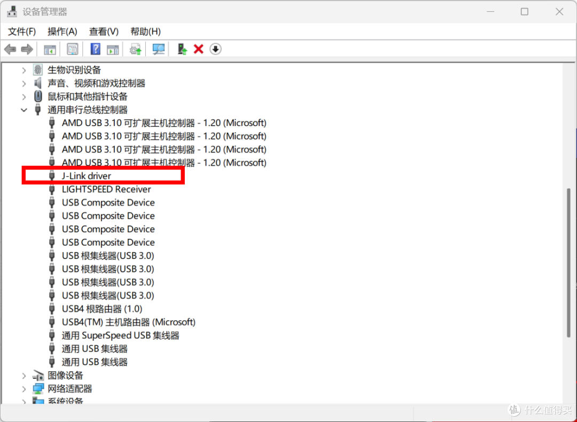This screenshot has width=577, height=422.
Task: Expand the 图像设备 category
Action: (x=24, y=376)
